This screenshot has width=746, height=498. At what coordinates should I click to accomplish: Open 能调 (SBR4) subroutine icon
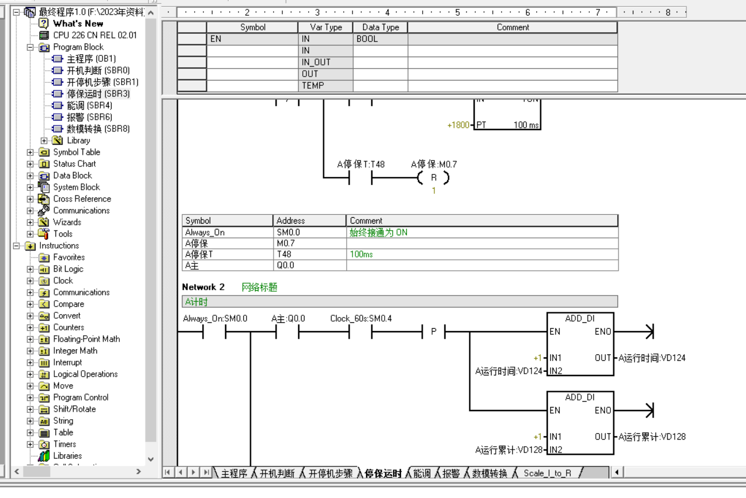pos(57,105)
